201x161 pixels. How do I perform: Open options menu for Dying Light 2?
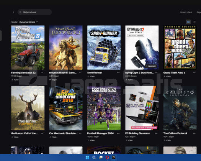click(156, 73)
